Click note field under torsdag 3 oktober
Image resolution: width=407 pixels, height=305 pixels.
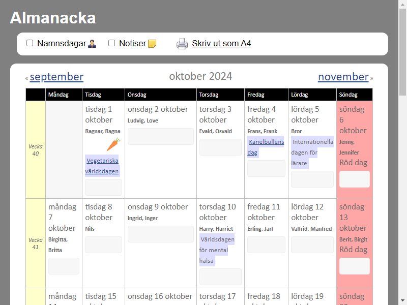point(220,147)
